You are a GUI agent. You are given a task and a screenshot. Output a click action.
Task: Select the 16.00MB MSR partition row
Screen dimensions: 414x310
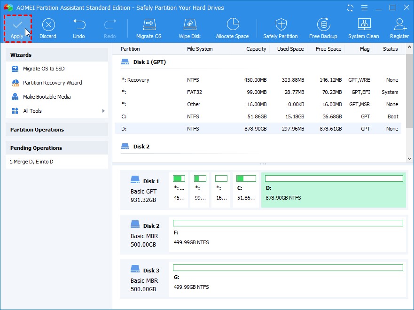258,104
